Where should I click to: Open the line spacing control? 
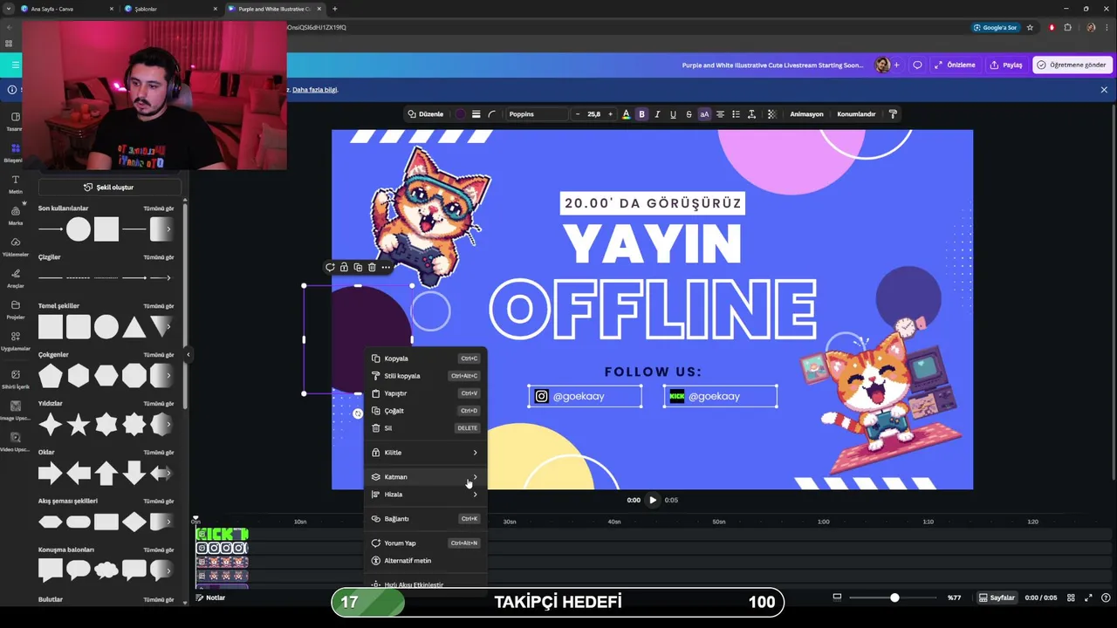751,114
